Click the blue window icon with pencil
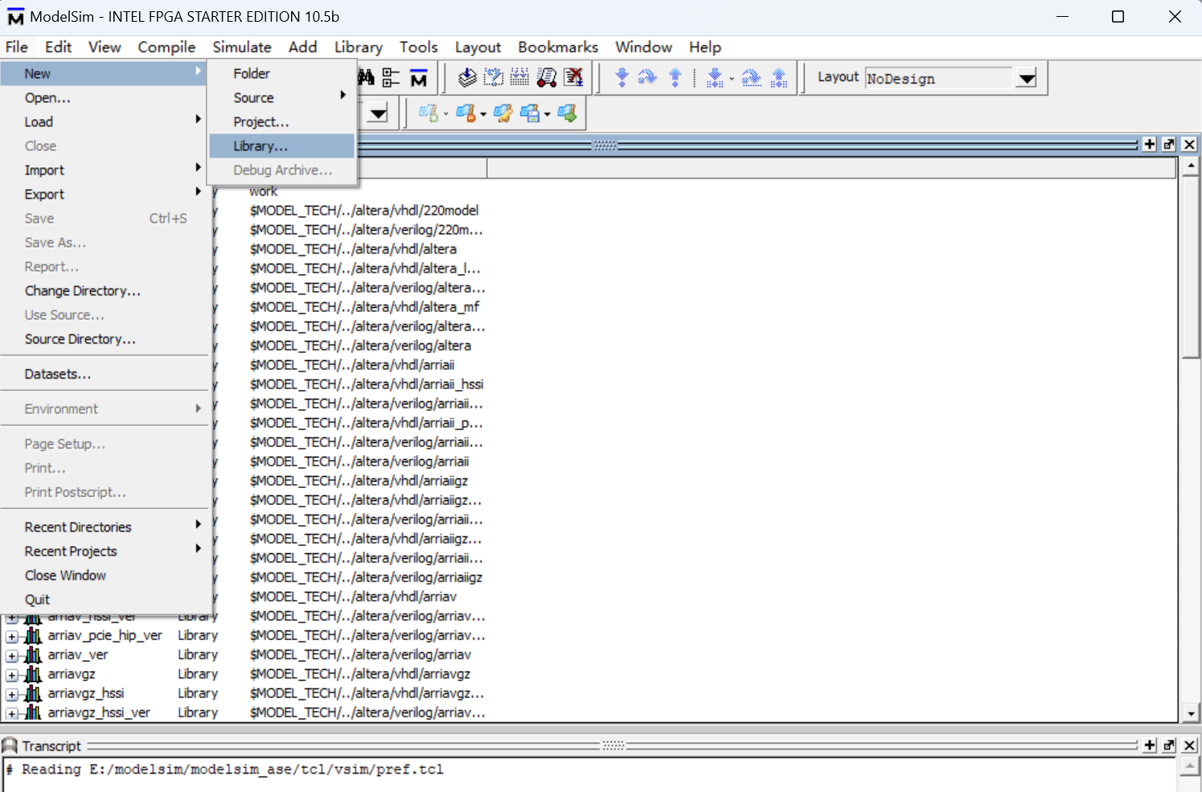Viewport: 1202px width, 792px height. click(x=503, y=113)
